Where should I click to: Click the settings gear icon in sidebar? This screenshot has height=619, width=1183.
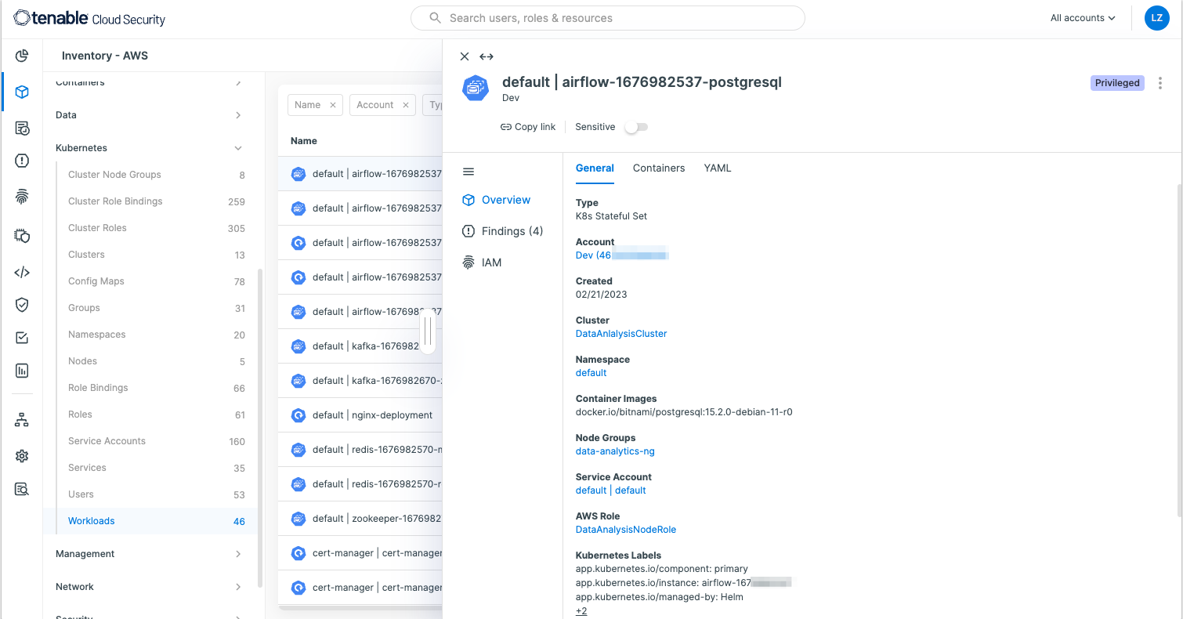21,455
